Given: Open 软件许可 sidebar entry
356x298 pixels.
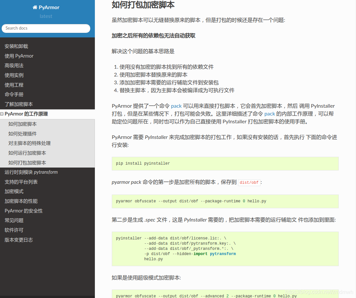Looking at the screenshot, I should (14, 230).
